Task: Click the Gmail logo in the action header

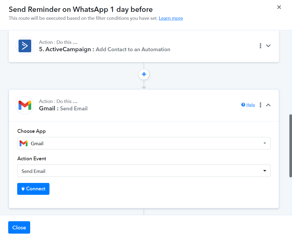Action: click(25, 105)
